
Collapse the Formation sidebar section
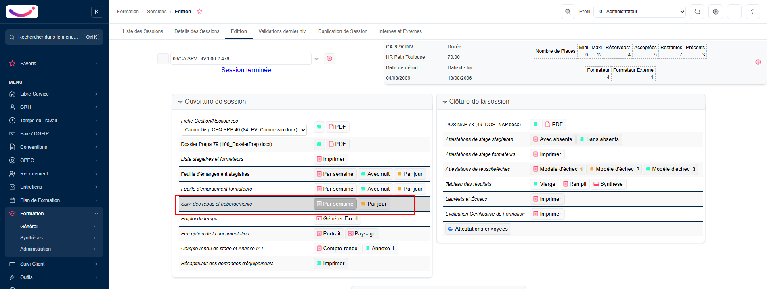pyautogui.click(x=54, y=214)
